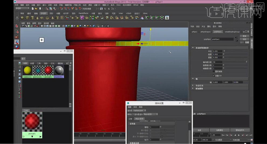Click the 隐藏 button in Attribute Editor
The height and width of the screenshot is (144, 267).
(247, 42)
